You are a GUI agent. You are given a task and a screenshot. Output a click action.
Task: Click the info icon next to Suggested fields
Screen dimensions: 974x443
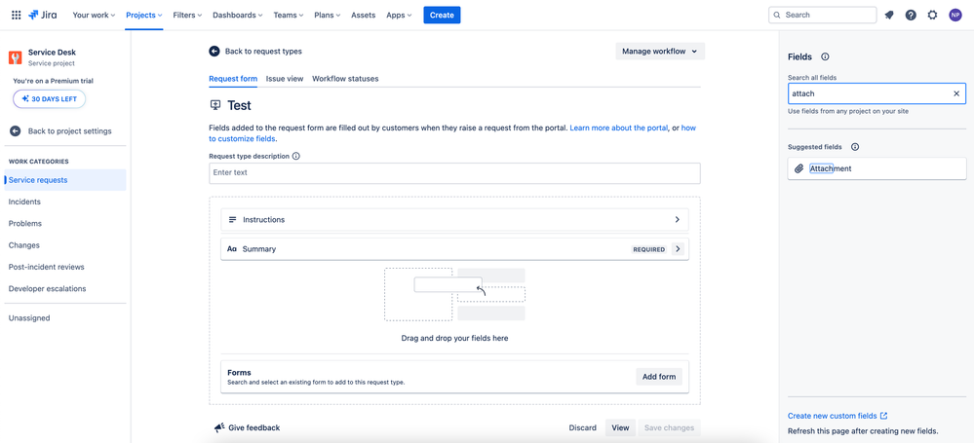855,147
